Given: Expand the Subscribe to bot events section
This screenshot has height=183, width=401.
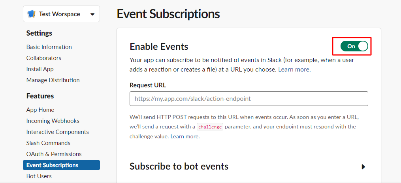Looking at the screenshot, I should 363,167.
